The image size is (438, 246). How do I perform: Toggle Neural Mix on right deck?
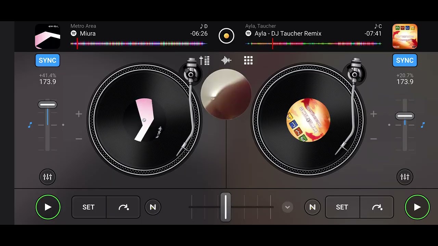tap(312, 207)
